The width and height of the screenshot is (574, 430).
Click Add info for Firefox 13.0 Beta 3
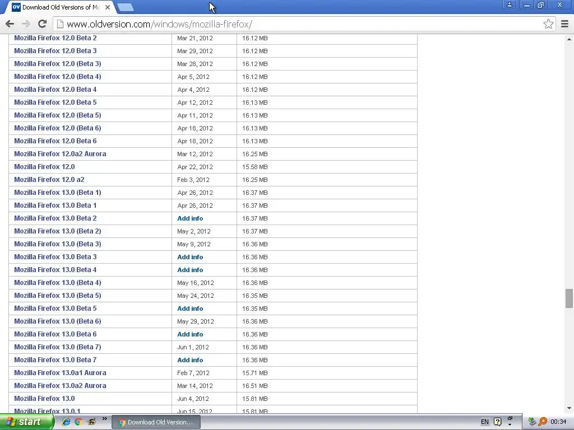point(190,257)
